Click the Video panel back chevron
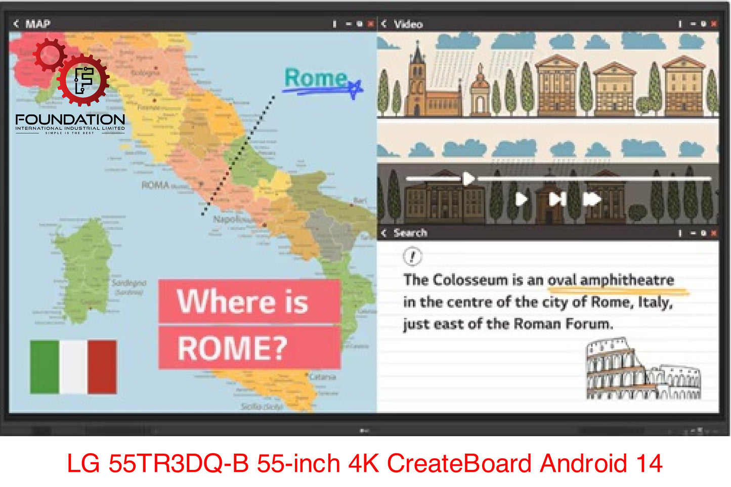Screen dimensions: 731x487 [384, 24]
